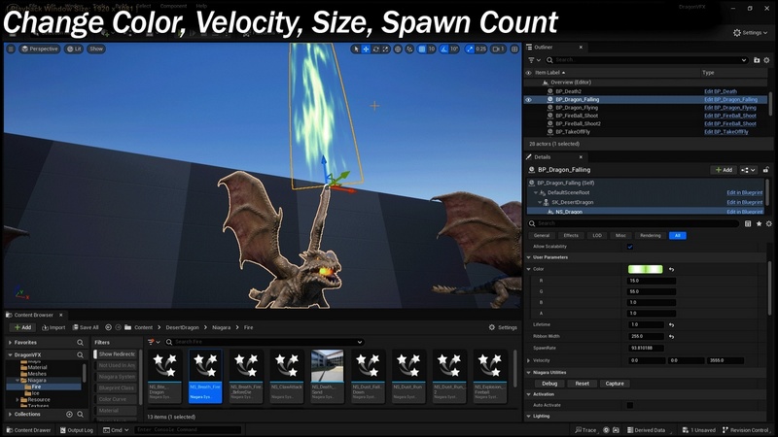Click Import in Content Browser
The image size is (778, 437).
coord(53,327)
